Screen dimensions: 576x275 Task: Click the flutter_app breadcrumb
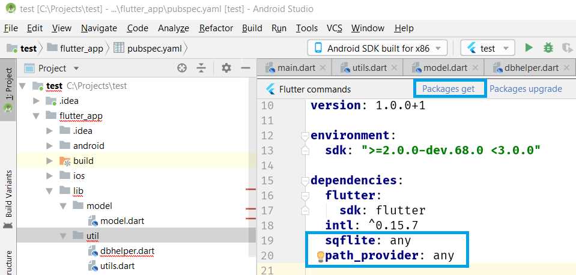pos(76,48)
